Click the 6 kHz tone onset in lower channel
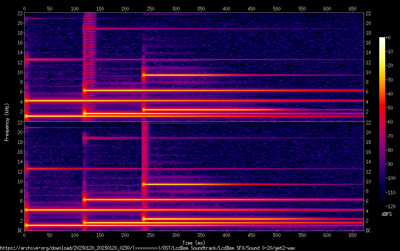The height and width of the screenshot is (251, 400). pyautogui.click(x=85, y=199)
